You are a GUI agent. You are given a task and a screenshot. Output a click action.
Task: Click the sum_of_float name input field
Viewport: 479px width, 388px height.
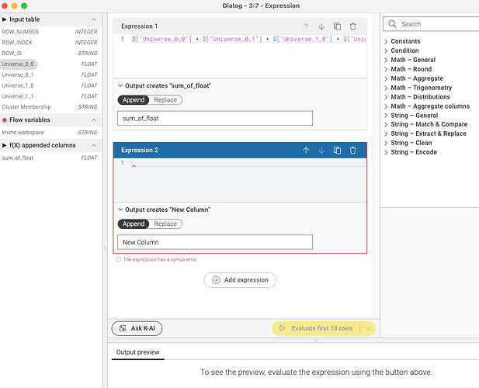tap(215, 118)
